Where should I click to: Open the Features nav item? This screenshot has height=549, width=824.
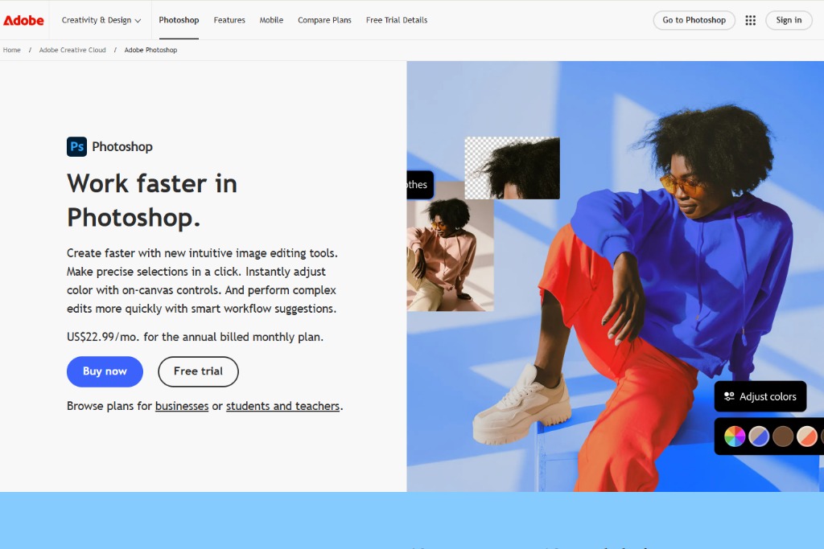[229, 20]
